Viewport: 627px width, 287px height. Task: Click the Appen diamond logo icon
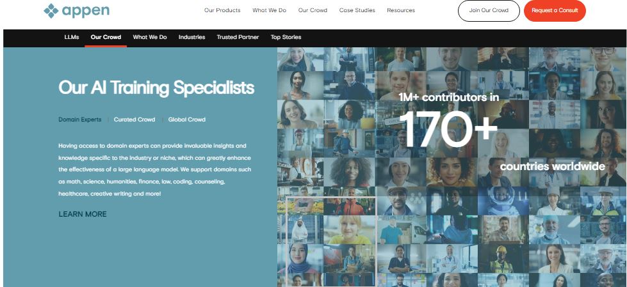51,11
